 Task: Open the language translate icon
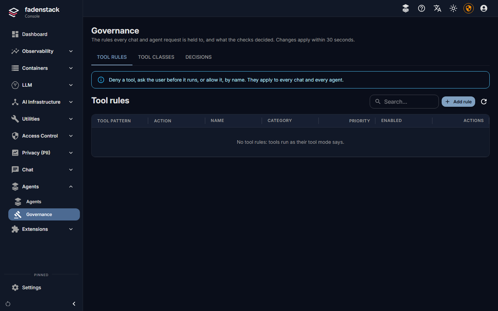click(437, 8)
